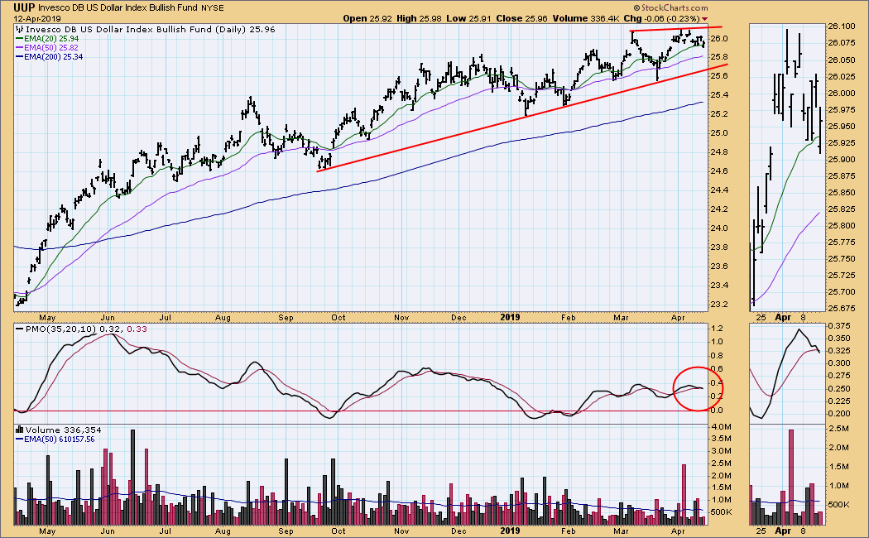Click the 24.0 price axis label
869x538 pixels.
[x=719, y=228]
